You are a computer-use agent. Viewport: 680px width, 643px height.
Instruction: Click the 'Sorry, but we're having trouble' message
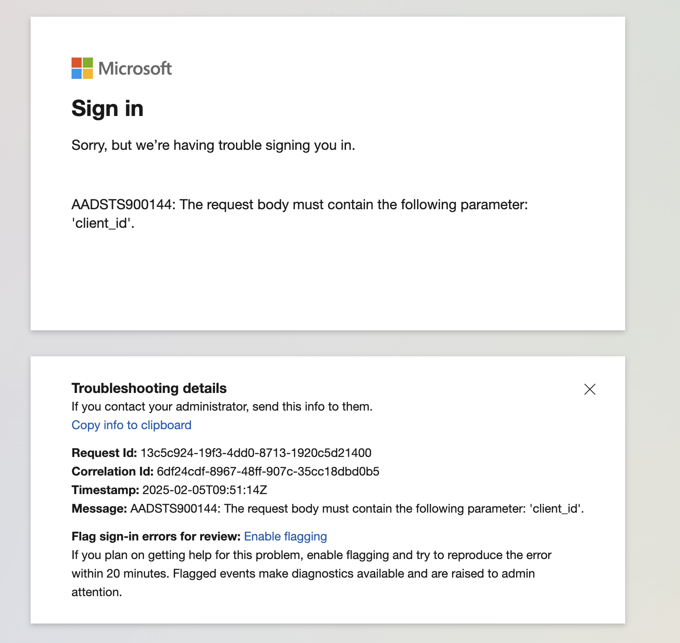(x=213, y=145)
